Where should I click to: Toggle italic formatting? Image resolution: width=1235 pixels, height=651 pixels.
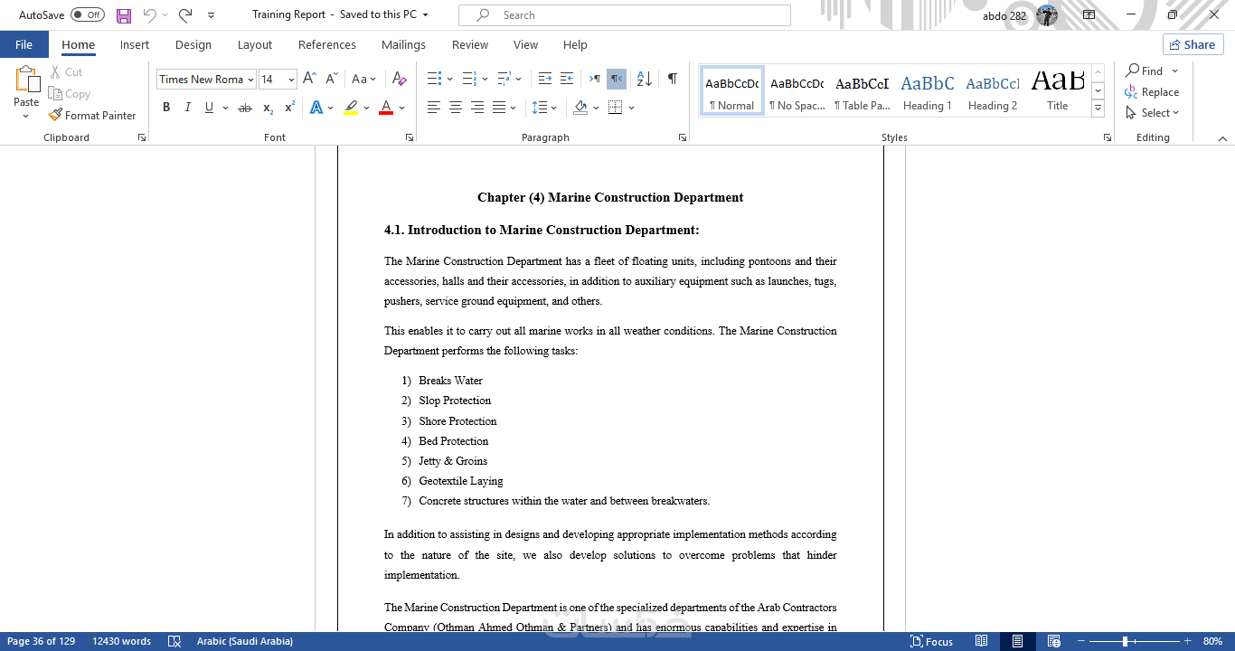tap(188, 108)
